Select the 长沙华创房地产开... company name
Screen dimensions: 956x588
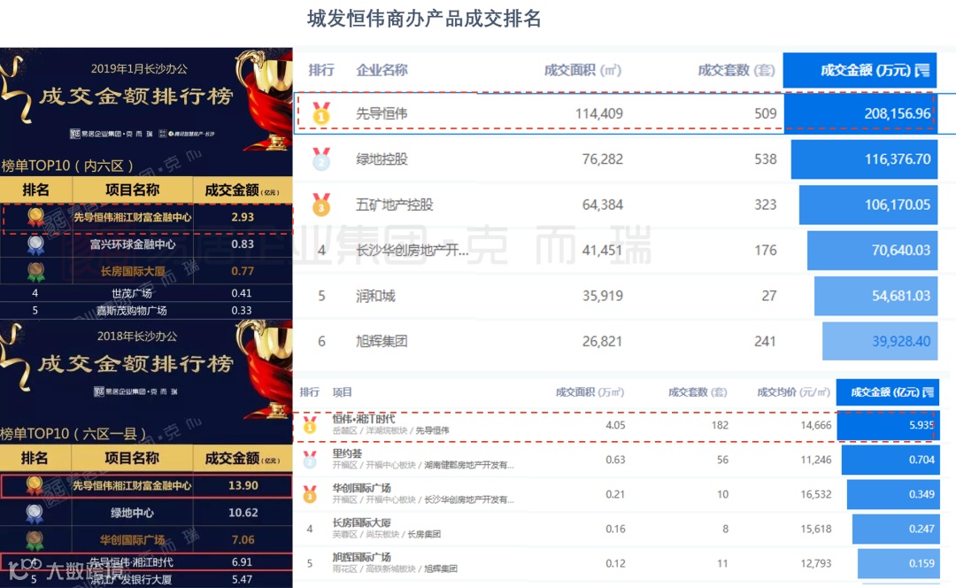[412, 250]
